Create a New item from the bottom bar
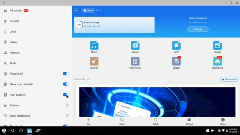 88,121
